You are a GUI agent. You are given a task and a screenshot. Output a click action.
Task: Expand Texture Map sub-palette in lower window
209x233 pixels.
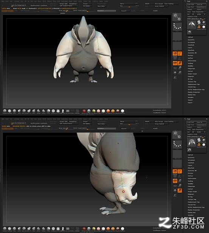192,199
